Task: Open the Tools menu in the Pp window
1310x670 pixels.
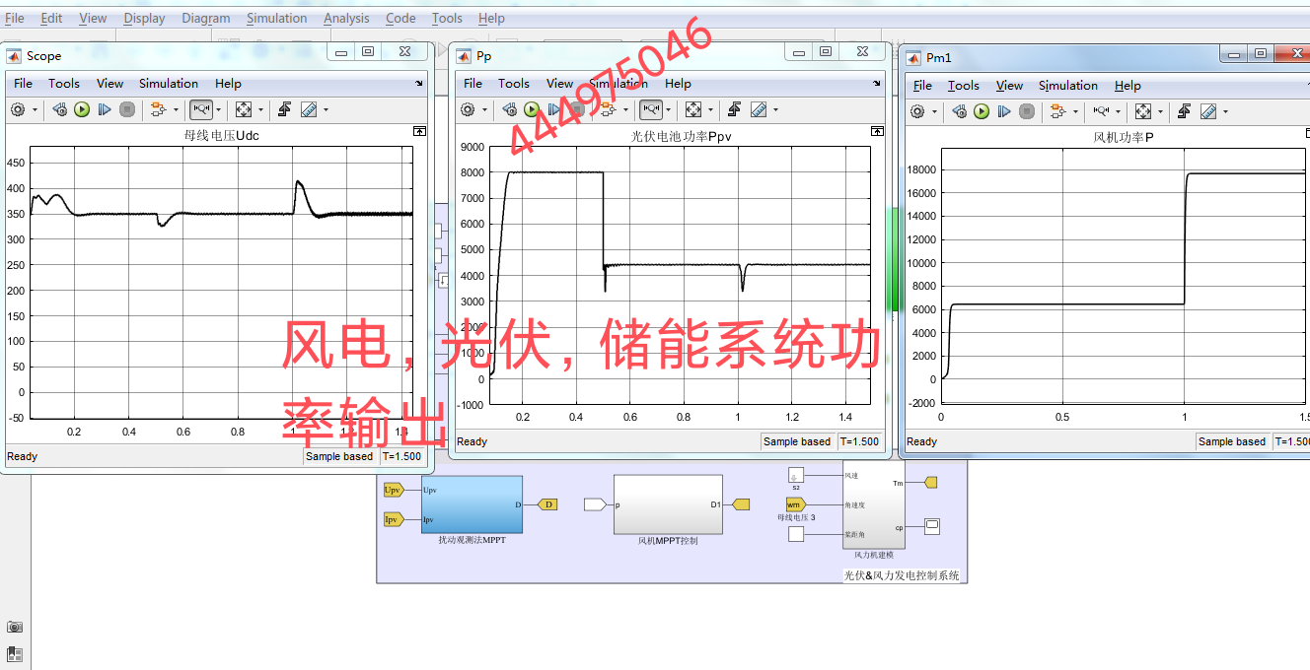Action: pyautogui.click(x=513, y=83)
